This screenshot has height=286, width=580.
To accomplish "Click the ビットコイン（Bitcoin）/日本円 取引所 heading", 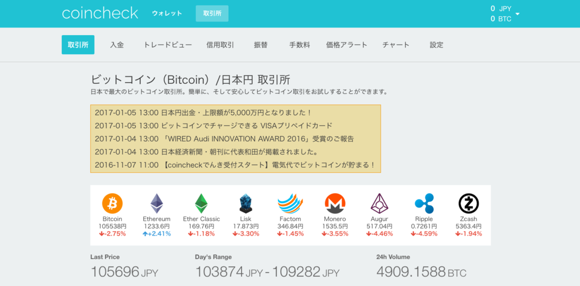I will tap(190, 79).
